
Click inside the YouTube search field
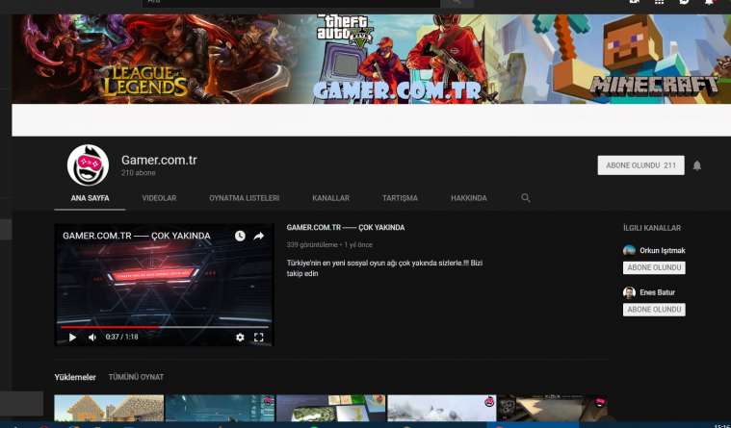coord(292,2)
